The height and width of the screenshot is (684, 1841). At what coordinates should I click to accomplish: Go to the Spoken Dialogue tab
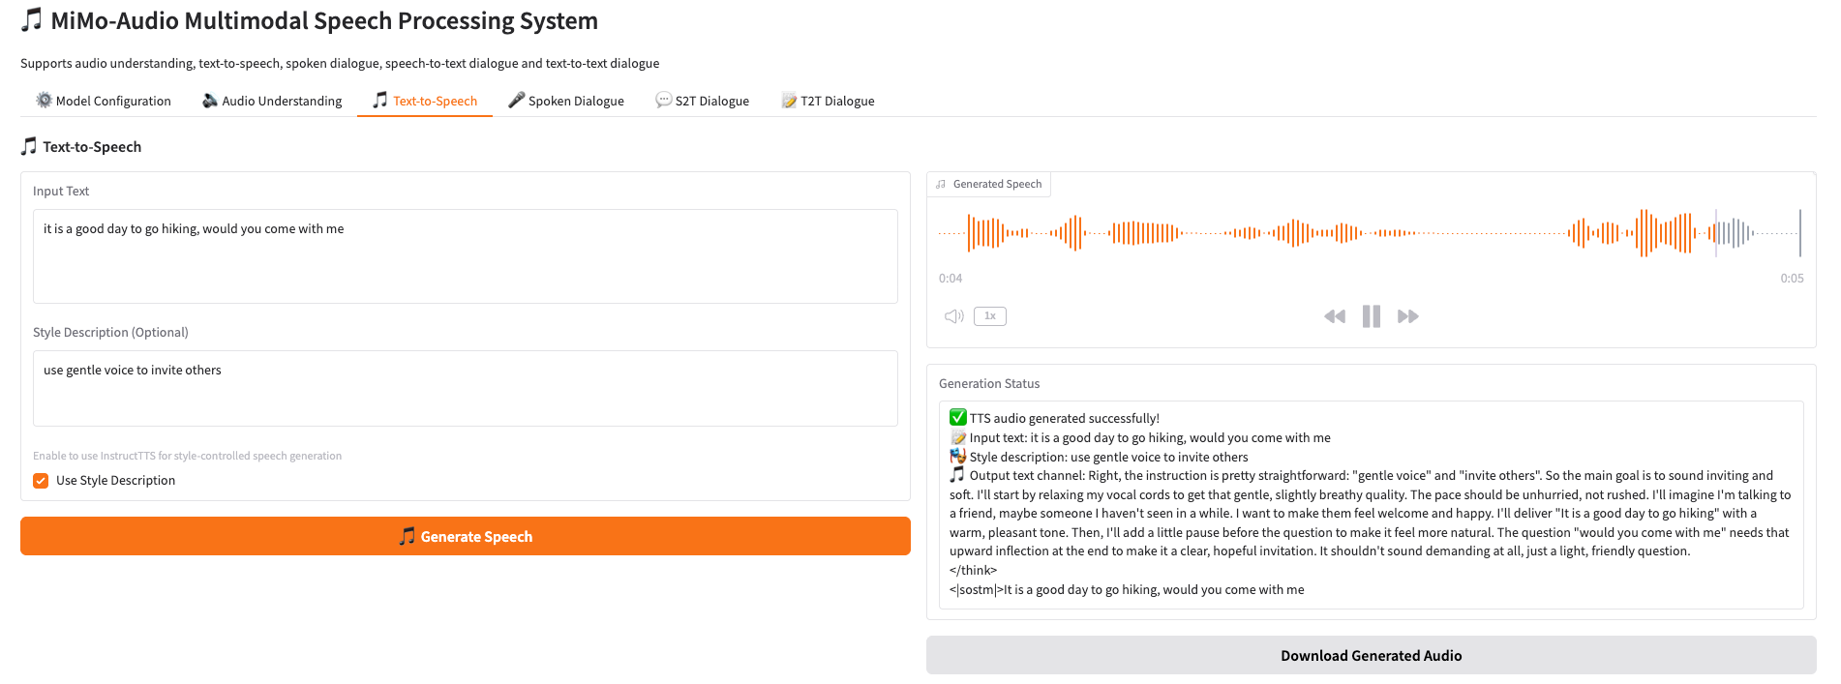[x=566, y=101]
